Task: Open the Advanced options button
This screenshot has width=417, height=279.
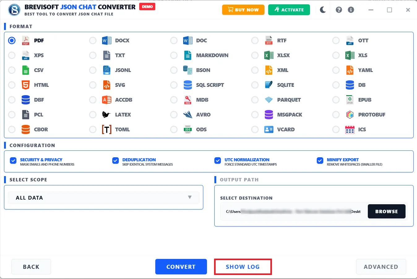Action: pos(381,267)
